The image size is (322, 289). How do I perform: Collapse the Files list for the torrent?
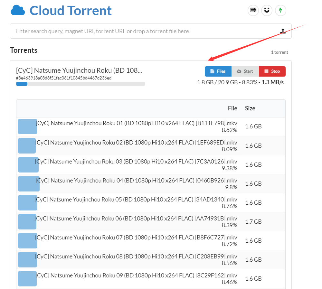pyautogui.click(x=218, y=71)
